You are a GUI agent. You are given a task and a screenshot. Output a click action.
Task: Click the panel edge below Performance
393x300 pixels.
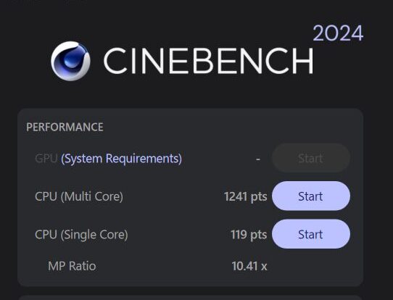(x=191, y=297)
